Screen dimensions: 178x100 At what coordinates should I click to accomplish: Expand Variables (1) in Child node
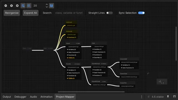[x=97, y=49]
